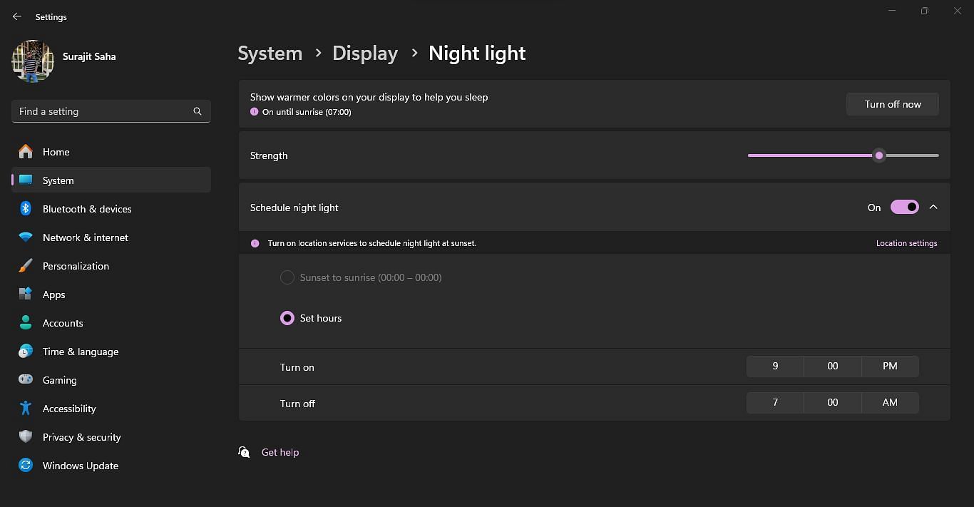Open Bluetooth & devices icon in sidebar
The height and width of the screenshot is (507, 974).
click(26, 209)
